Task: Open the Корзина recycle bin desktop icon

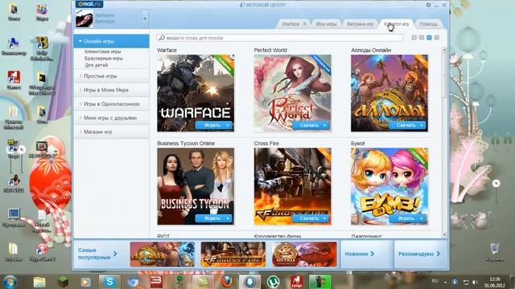Action: (495, 252)
